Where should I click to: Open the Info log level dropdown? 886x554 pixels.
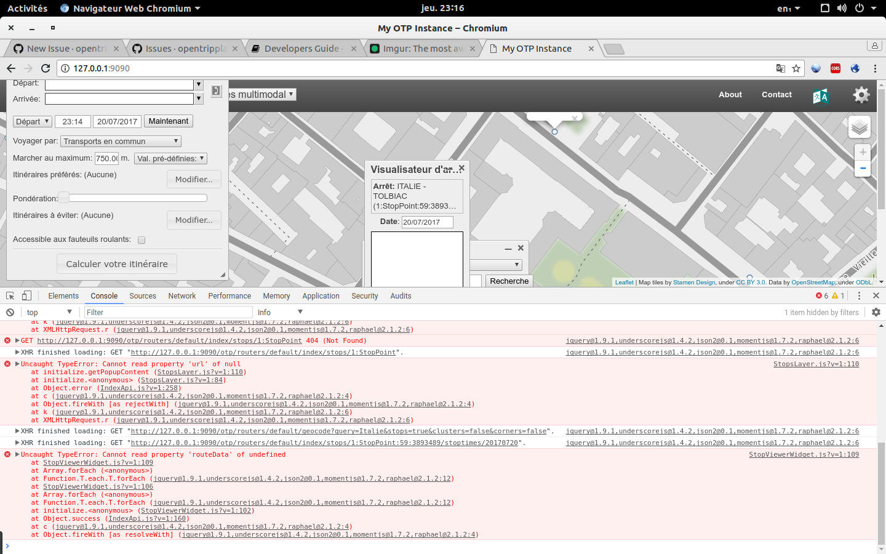tap(280, 313)
